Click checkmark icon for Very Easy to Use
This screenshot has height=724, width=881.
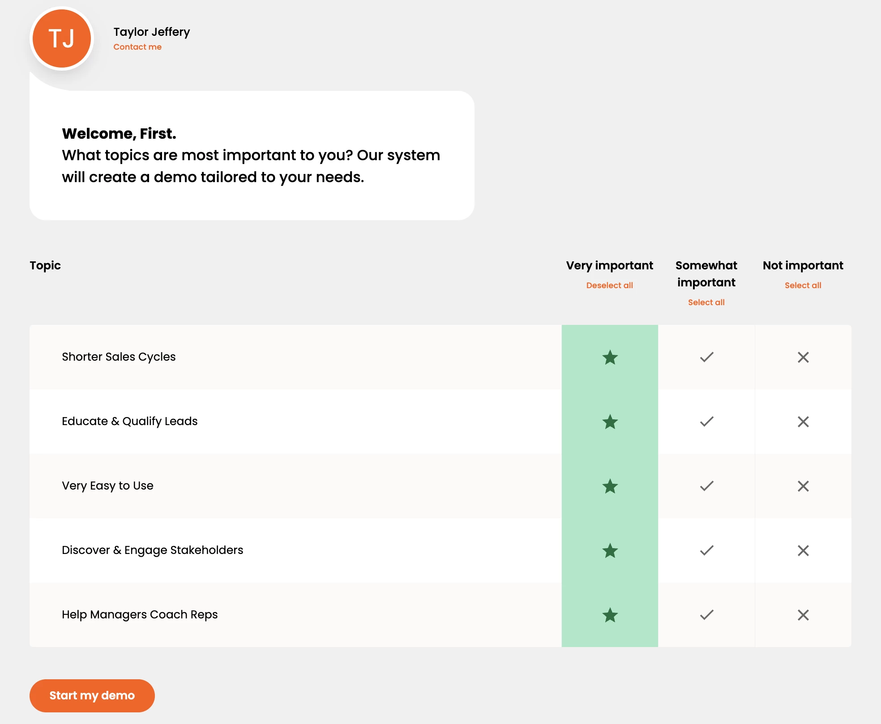706,486
